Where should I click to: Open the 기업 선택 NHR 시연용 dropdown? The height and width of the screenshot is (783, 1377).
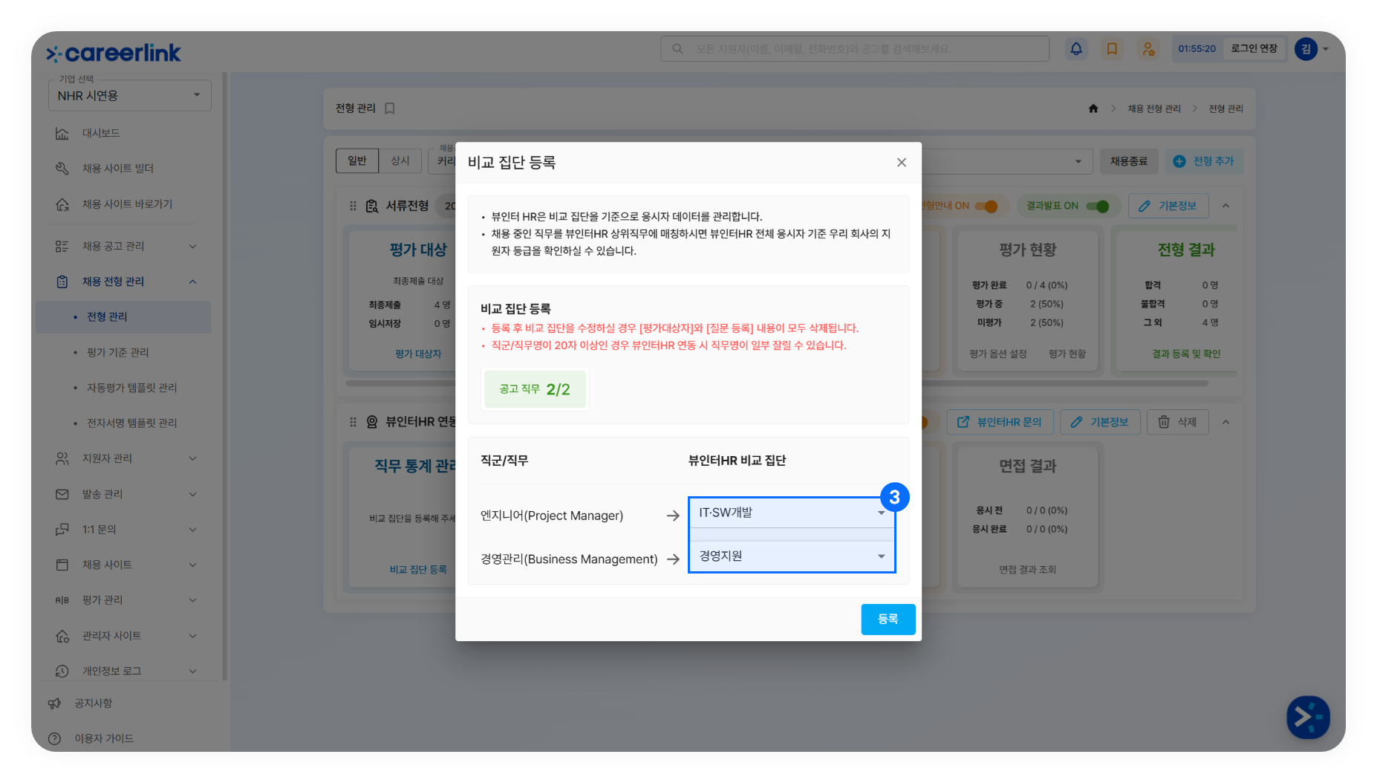tap(130, 95)
